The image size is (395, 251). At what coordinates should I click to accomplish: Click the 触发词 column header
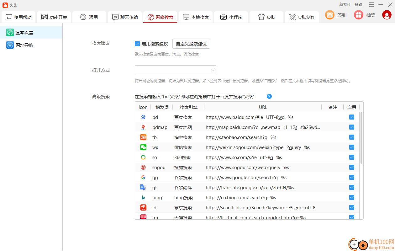tap(162, 107)
